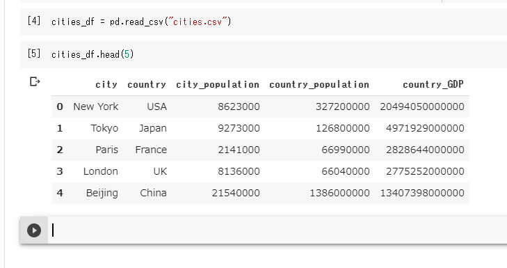The width and height of the screenshot is (507, 268).
Task: Click the country_GDP column header
Action: point(433,85)
